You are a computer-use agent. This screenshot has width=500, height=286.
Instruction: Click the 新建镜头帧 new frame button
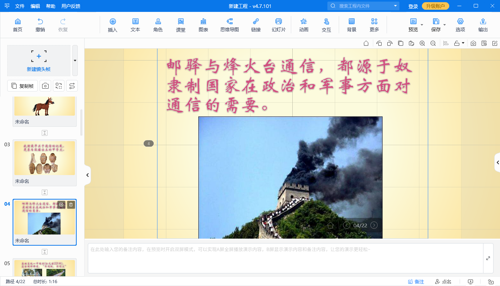tap(39, 60)
